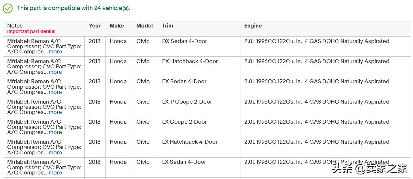Click the Year column header
Screen dimensions: 413x179
(x=95, y=26)
